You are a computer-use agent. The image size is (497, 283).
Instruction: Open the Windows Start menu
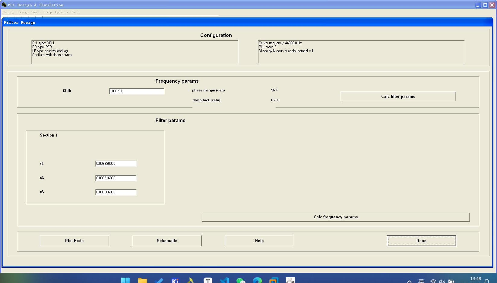[x=125, y=280]
